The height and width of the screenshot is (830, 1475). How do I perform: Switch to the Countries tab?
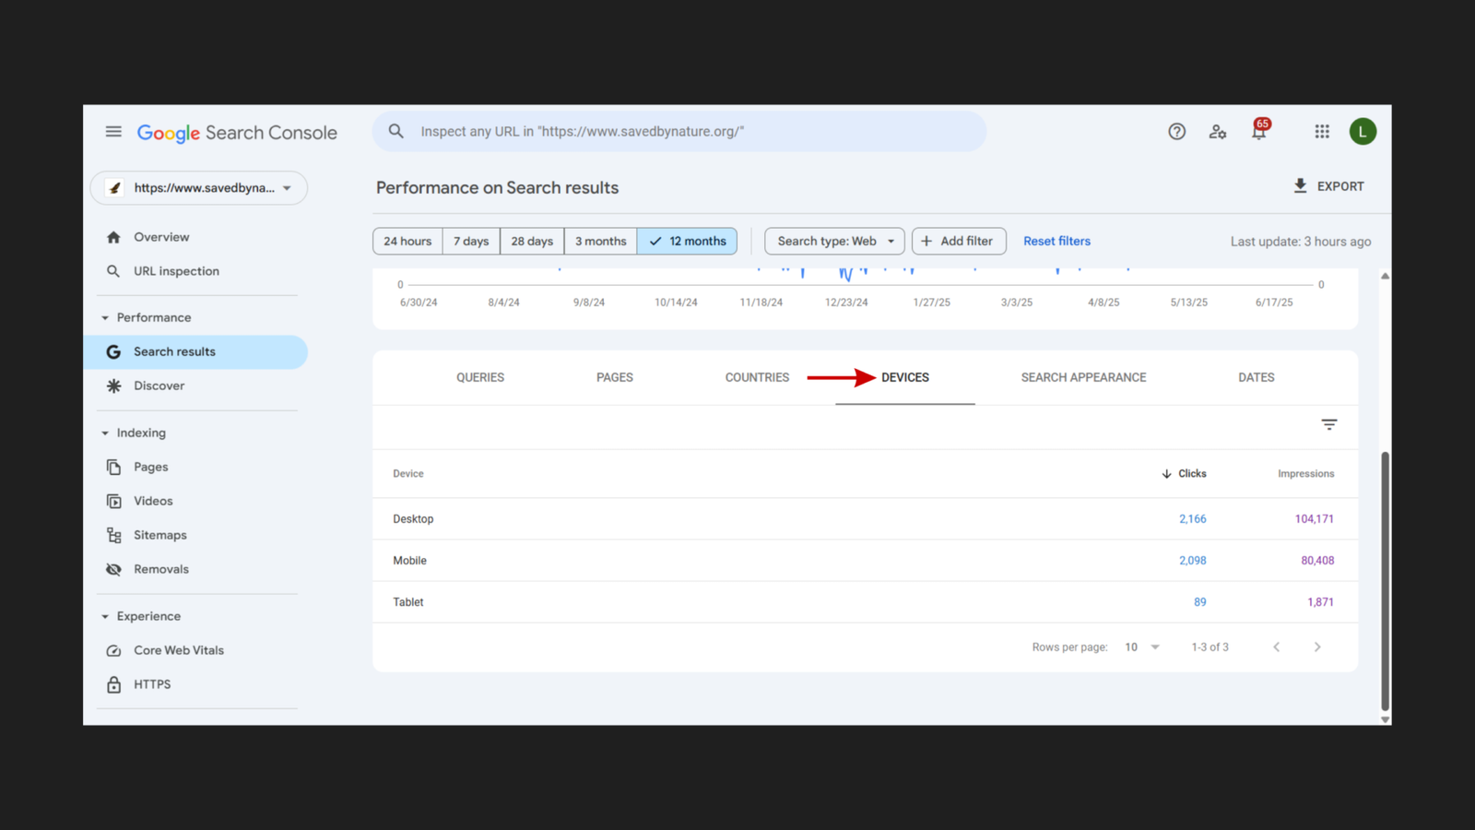pyautogui.click(x=757, y=377)
